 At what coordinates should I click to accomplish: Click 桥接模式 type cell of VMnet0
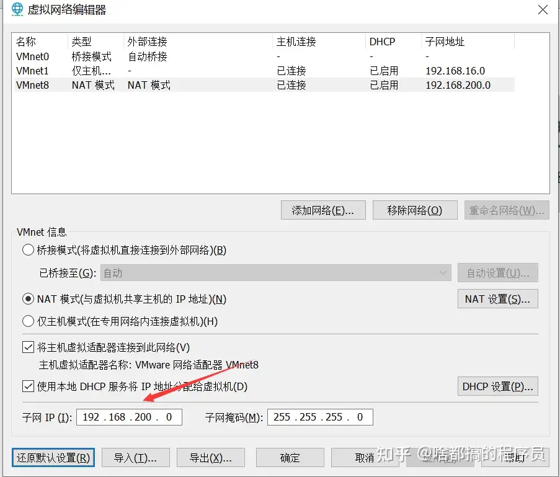(92, 56)
